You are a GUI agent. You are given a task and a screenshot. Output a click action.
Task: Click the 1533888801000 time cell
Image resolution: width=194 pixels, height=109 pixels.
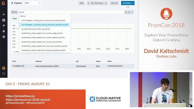(x=18, y=66)
